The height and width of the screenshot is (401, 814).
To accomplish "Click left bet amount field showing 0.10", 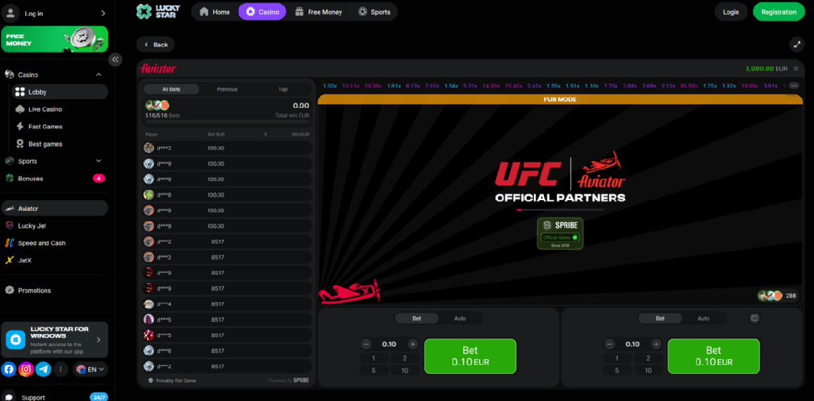I will (389, 344).
